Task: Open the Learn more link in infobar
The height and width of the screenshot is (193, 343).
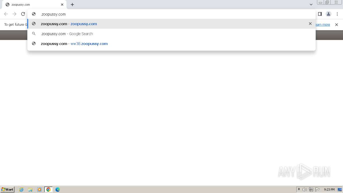Action: tap(322, 25)
